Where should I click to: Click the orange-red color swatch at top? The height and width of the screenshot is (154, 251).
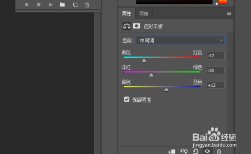point(223,2)
